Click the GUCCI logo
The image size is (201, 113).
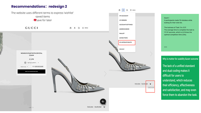[32, 28]
